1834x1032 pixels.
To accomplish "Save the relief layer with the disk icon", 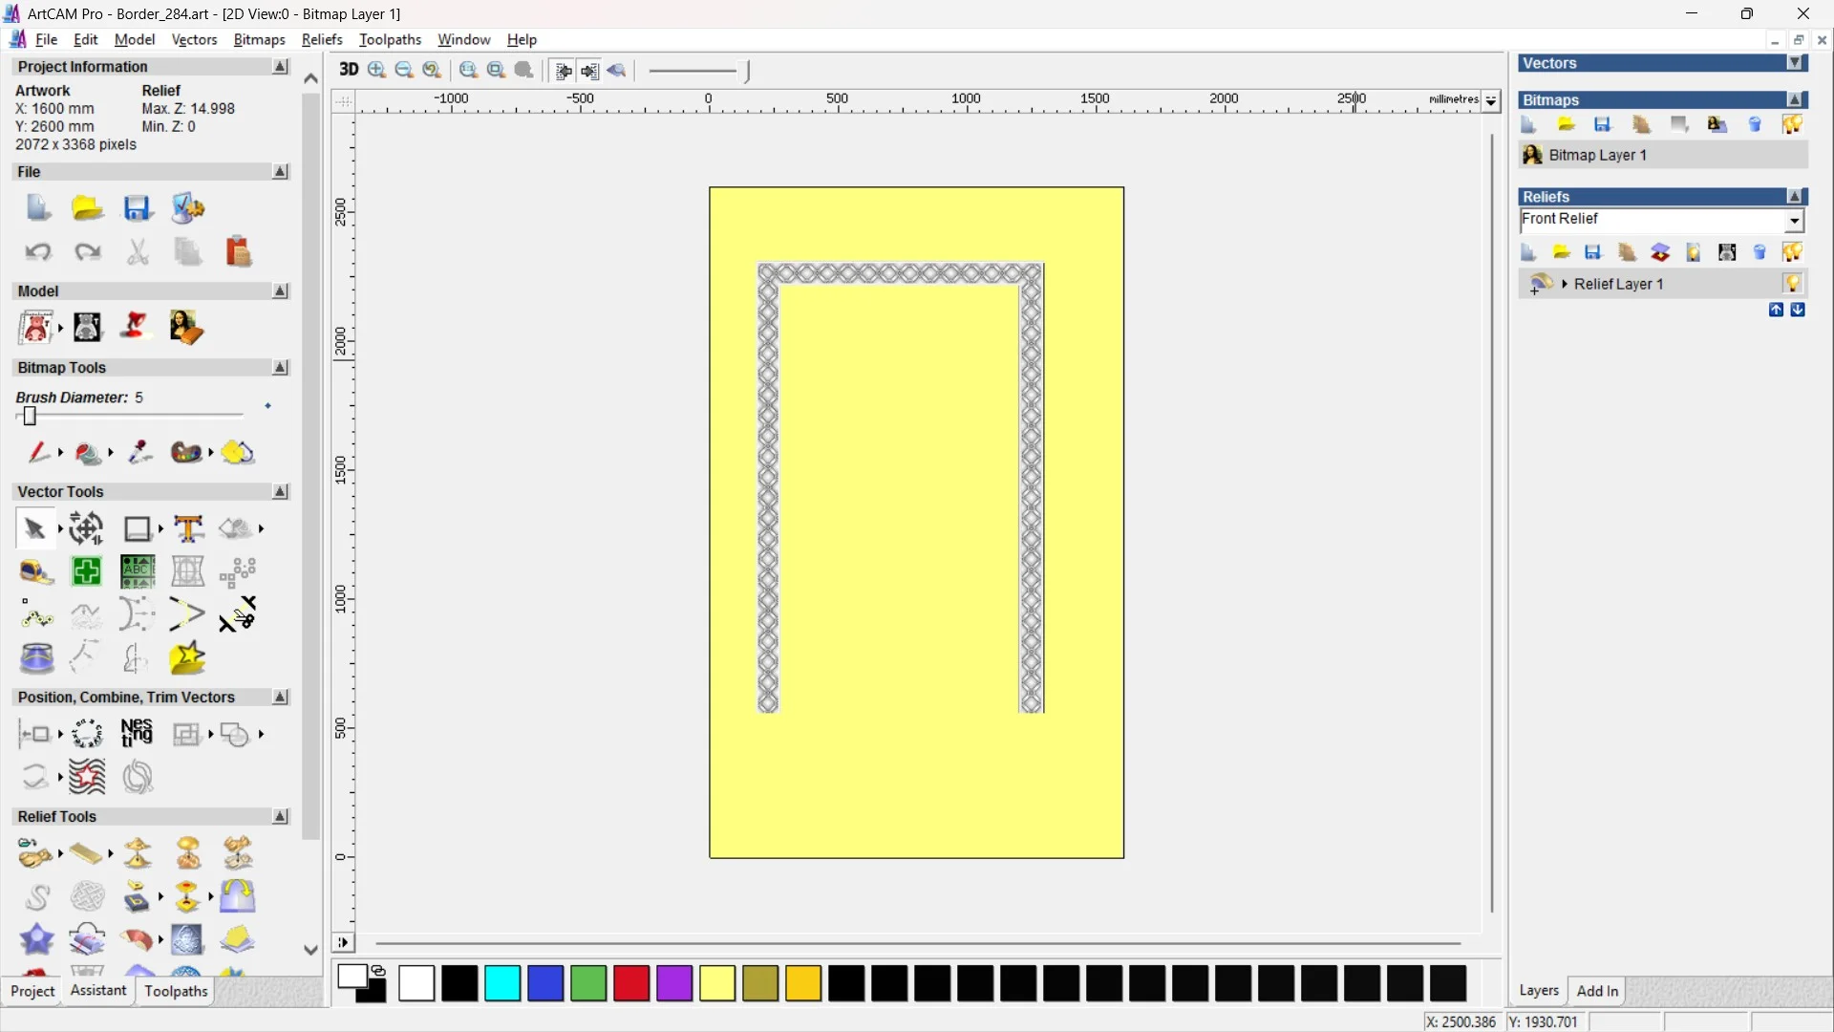I will (x=1593, y=251).
